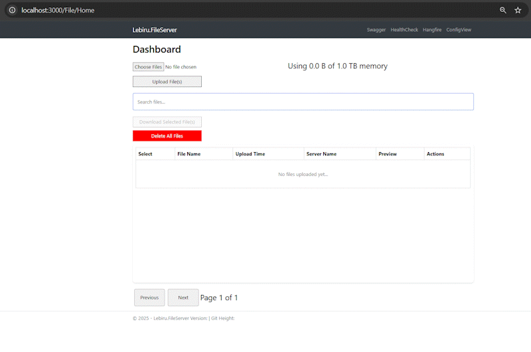The height and width of the screenshot is (352, 531).
Task: Click the Dashboard heading
Action: pos(157,49)
